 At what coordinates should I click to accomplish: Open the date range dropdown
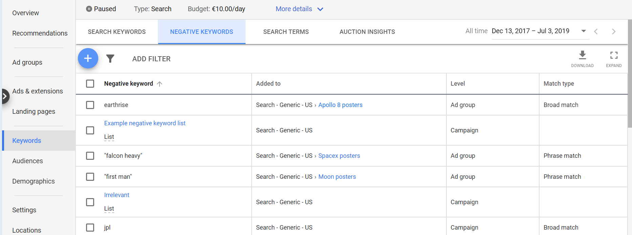click(x=583, y=31)
